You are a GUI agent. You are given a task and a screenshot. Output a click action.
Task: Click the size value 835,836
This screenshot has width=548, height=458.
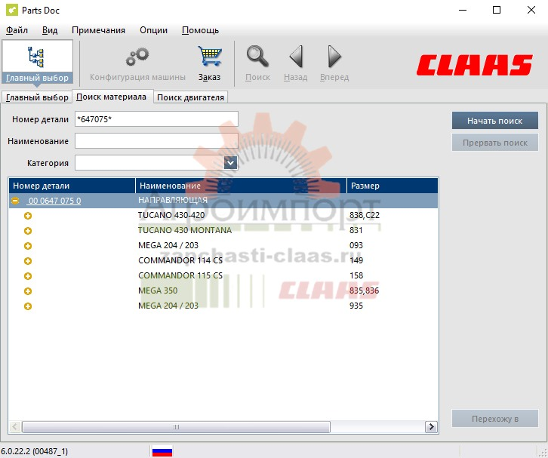click(x=364, y=290)
